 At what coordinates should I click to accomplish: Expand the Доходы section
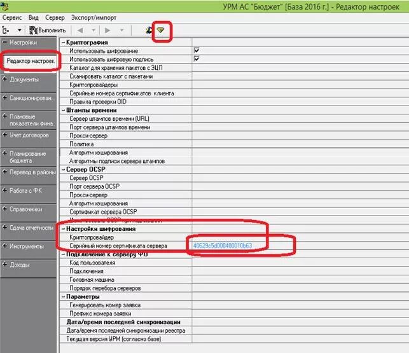pos(4,265)
